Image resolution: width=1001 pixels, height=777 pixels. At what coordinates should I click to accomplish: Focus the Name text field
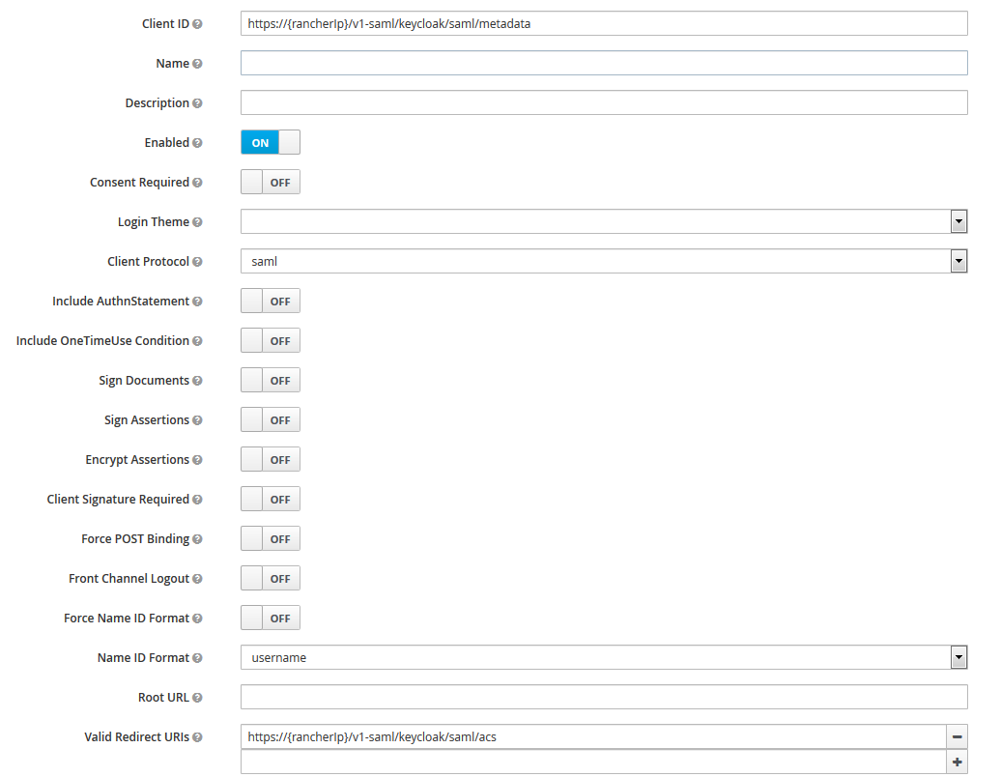pyautogui.click(x=604, y=63)
